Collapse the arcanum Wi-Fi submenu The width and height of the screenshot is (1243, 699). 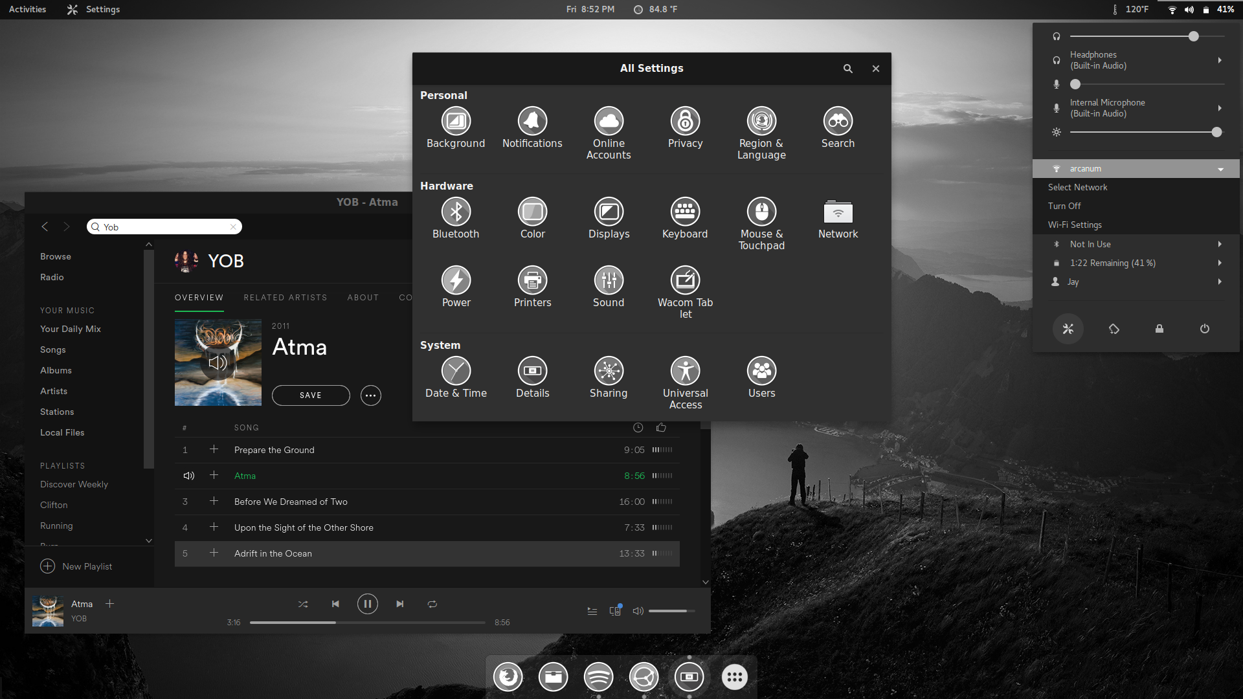point(1136,169)
